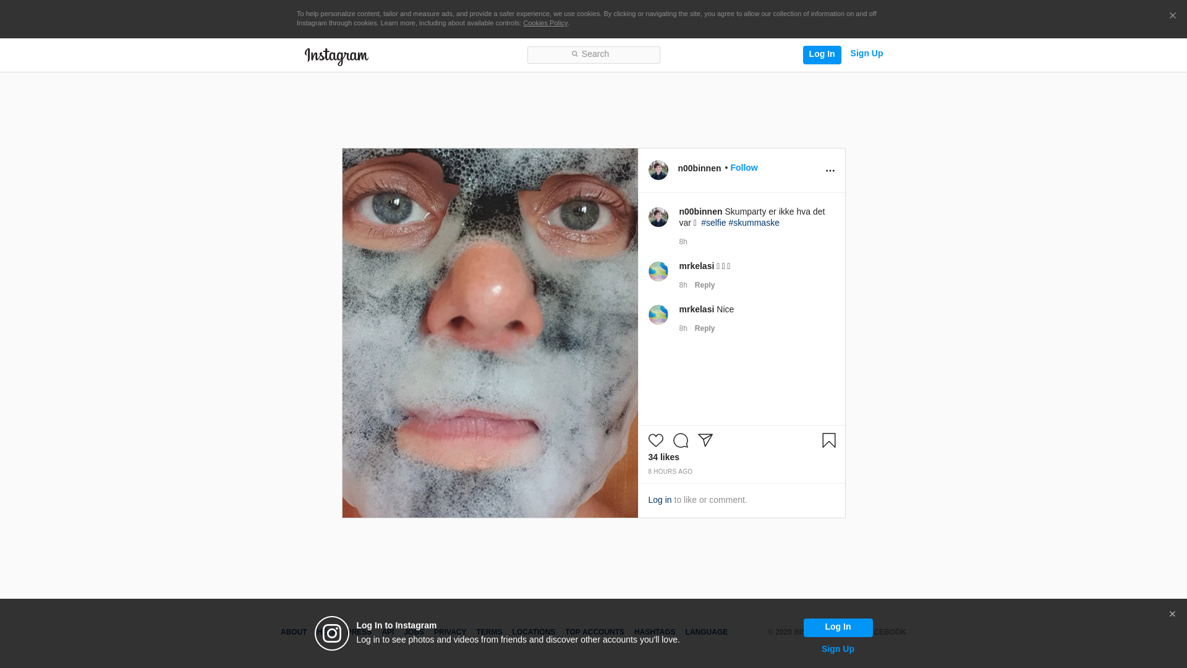1187x668 pixels.
Task: Reply to mrkelasi's Nice comment
Action: click(705, 328)
